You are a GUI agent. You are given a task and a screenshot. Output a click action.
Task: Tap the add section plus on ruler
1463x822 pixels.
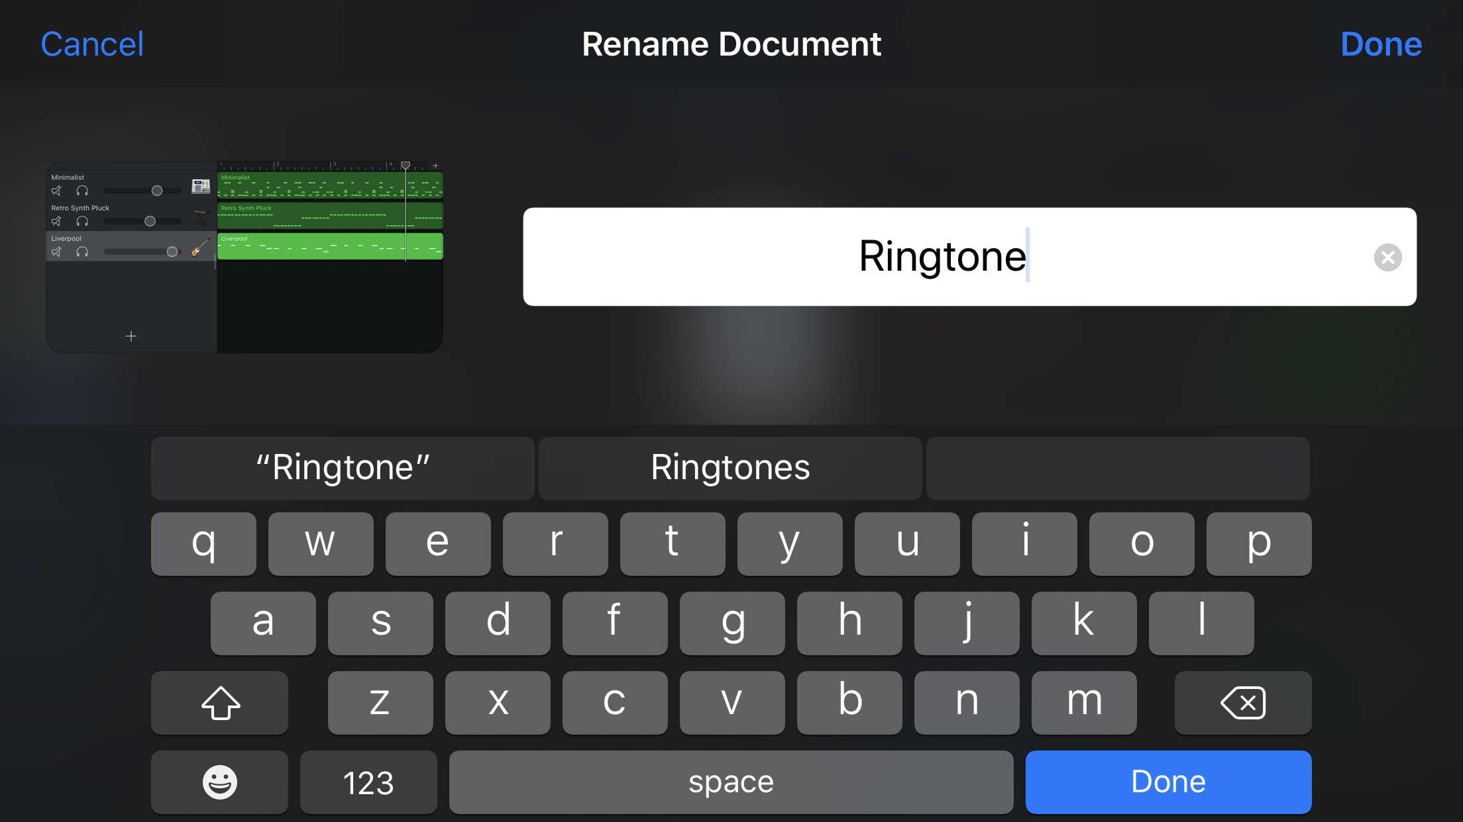coord(435,165)
